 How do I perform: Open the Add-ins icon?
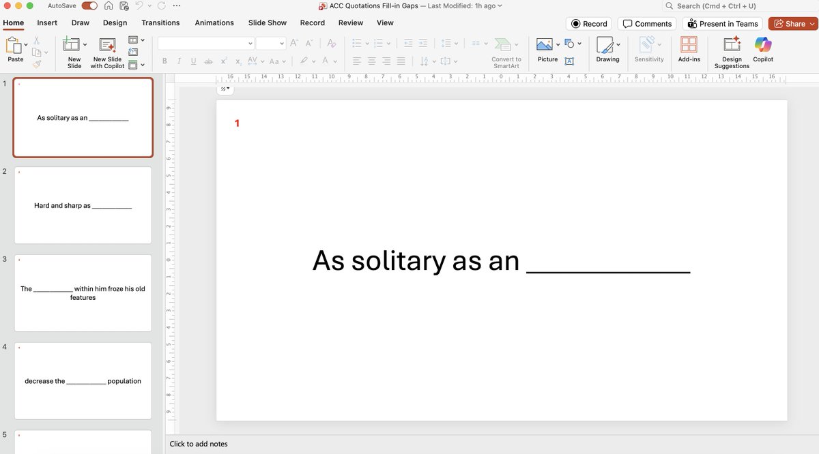pyautogui.click(x=689, y=44)
